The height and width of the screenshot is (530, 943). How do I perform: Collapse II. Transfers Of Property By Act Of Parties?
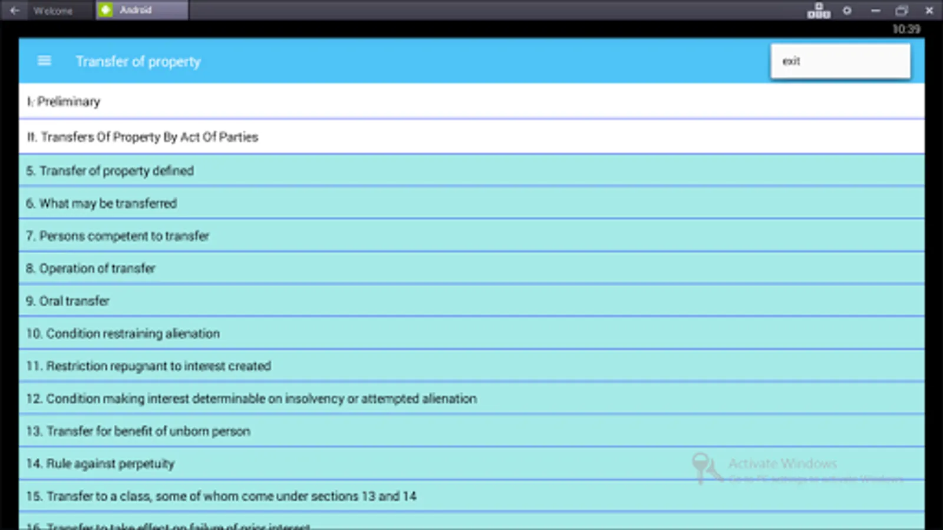point(471,137)
